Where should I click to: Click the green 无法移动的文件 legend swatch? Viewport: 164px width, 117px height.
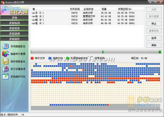pyautogui.click(x=68, y=58)
